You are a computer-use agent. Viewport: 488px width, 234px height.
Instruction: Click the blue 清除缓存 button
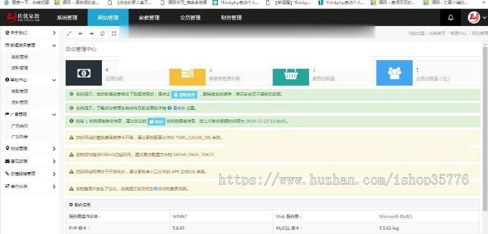184,94
